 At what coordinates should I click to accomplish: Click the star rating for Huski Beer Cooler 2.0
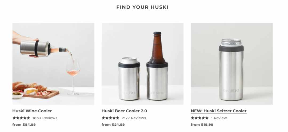pyautogui.click(x=110, y=118)
